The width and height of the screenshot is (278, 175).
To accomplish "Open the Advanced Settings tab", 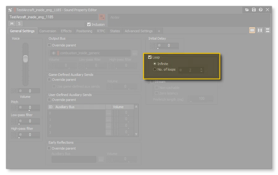I will (139, 31).
